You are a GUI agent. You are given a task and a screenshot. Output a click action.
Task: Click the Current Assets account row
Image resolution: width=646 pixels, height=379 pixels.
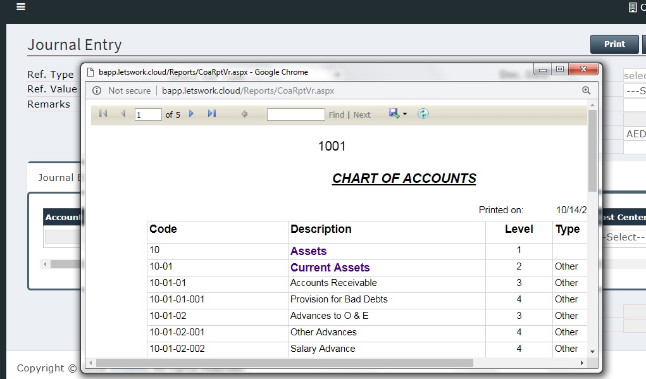coord(330,268)
